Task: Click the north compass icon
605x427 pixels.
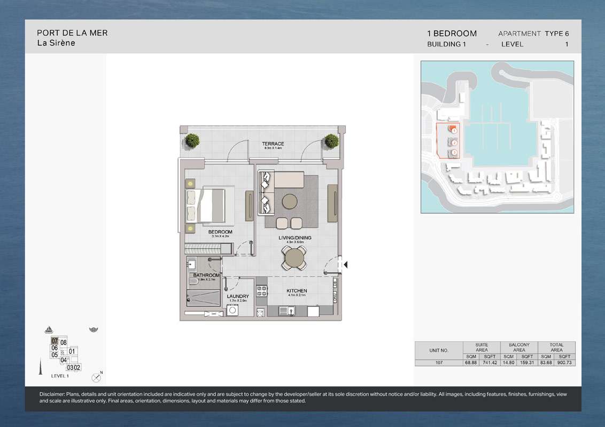Action: click(96, 377)
